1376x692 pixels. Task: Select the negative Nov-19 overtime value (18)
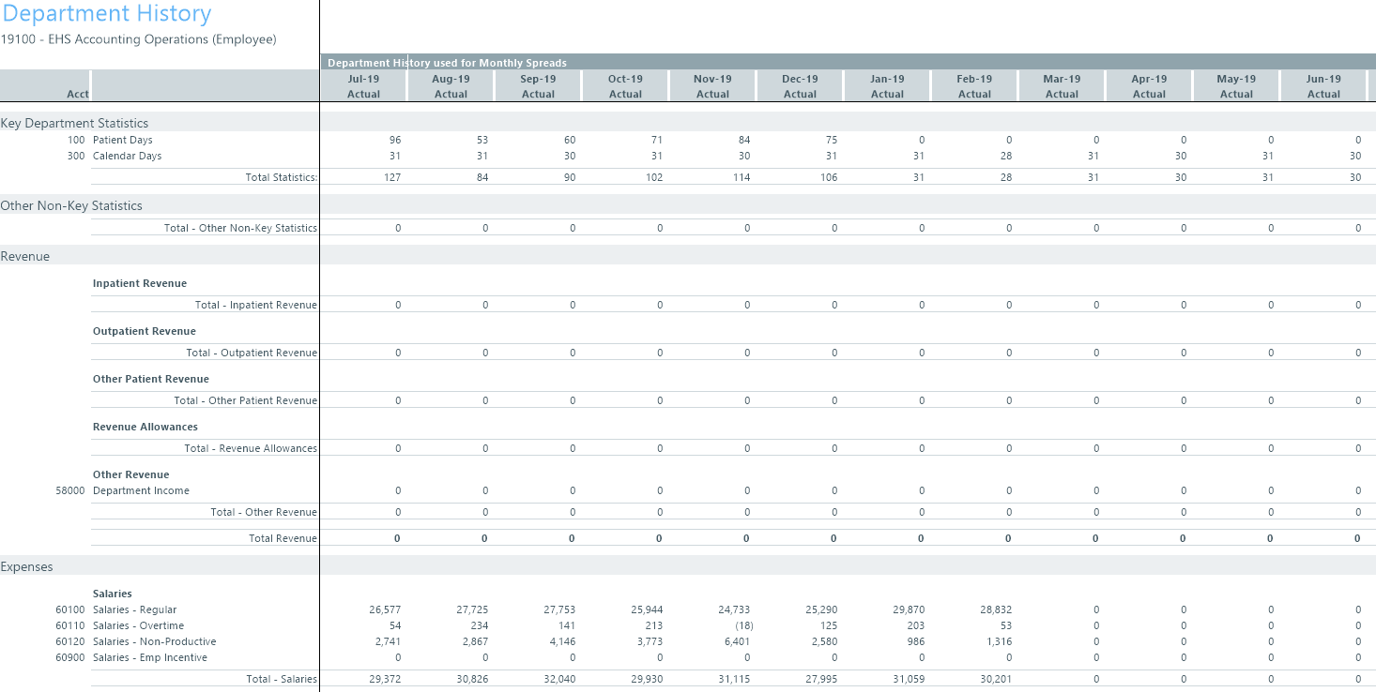(743, 625)
